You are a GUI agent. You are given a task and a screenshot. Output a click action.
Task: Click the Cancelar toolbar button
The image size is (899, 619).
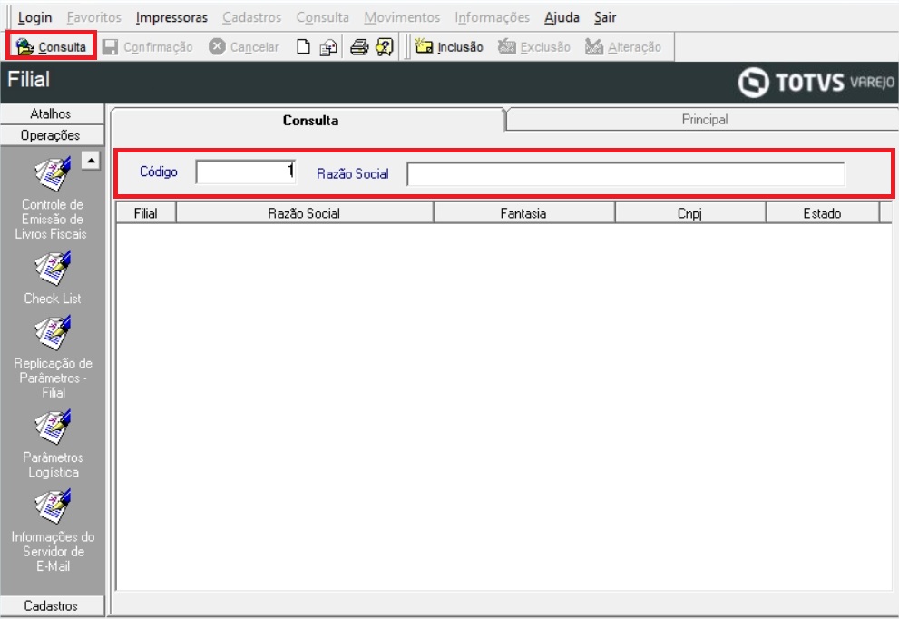point(244,46)
